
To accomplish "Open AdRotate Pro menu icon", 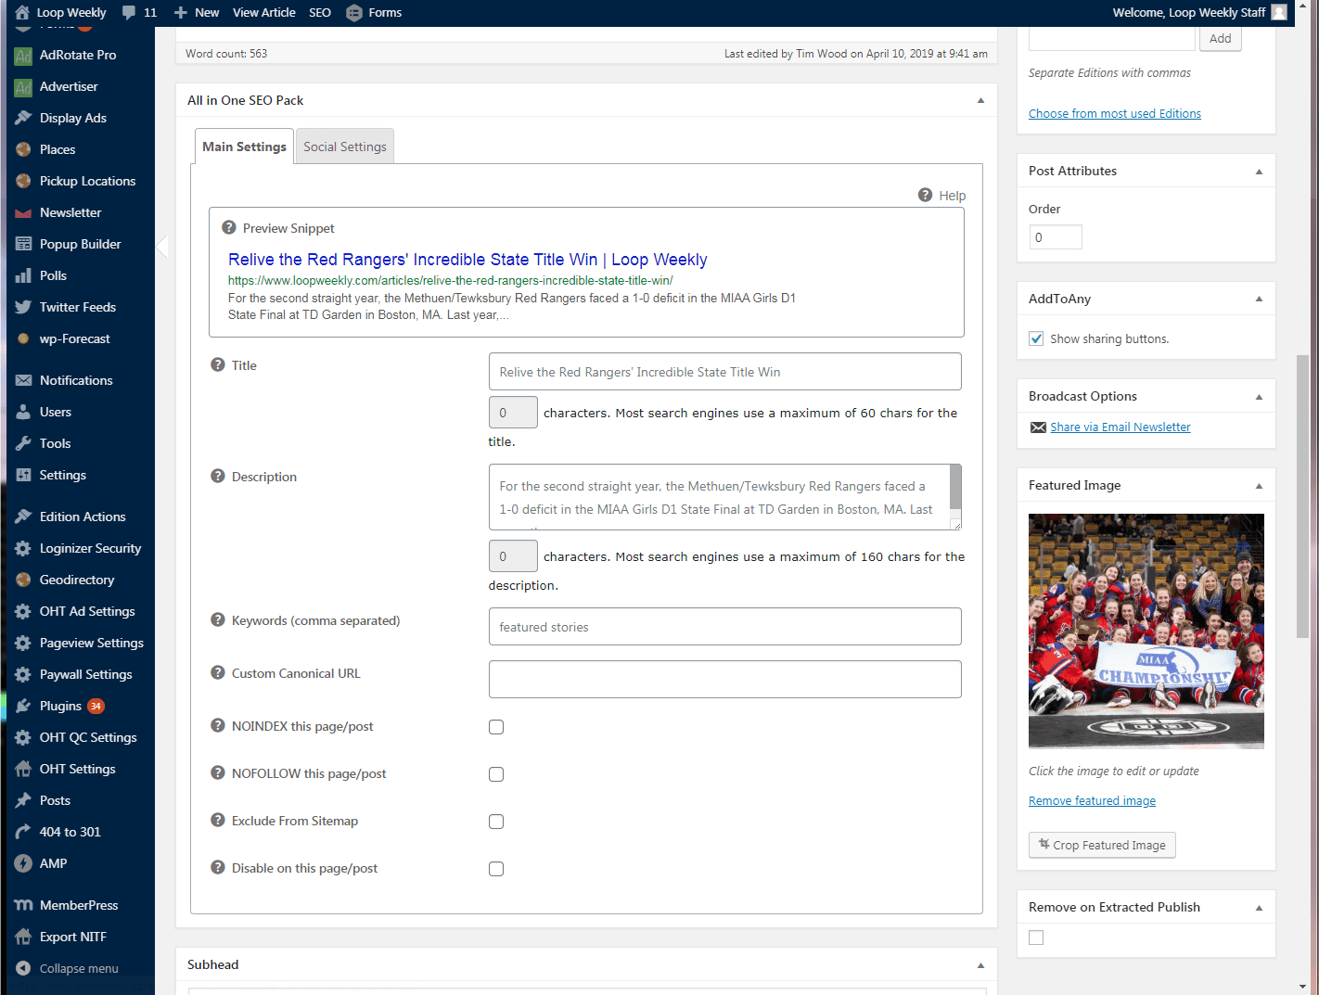I will [x=23, y=56].
